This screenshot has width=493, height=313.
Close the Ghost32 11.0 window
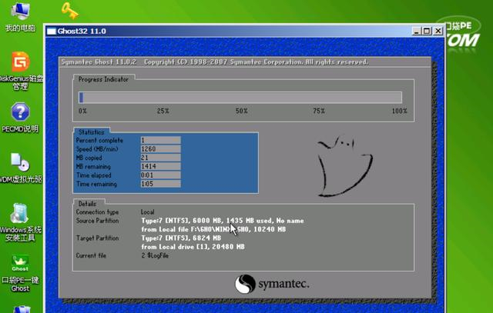tap(437, 31)
